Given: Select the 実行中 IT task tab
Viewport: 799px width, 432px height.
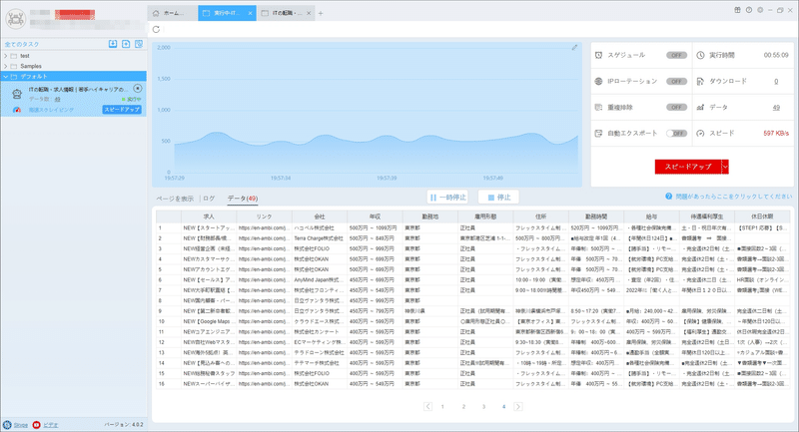Looking at the screenshot, I should coord(227,13).
